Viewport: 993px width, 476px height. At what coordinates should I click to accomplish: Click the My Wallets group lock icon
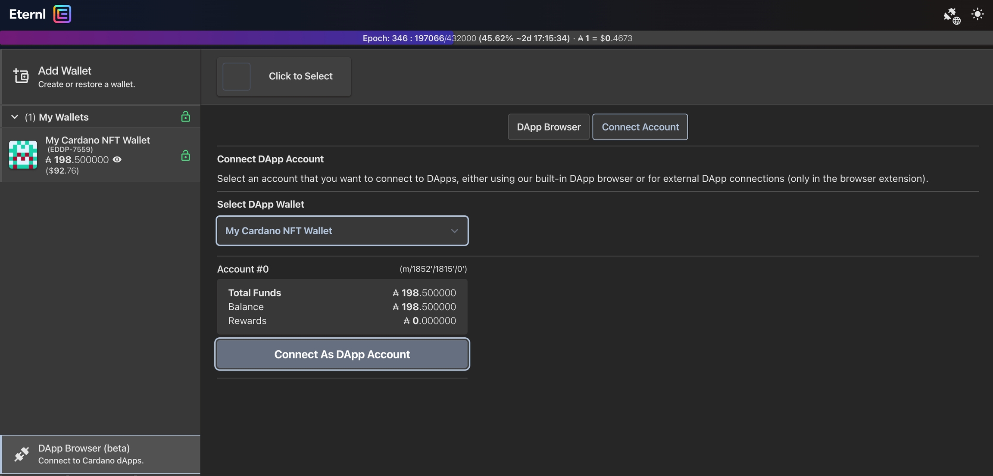coord(185,117)
